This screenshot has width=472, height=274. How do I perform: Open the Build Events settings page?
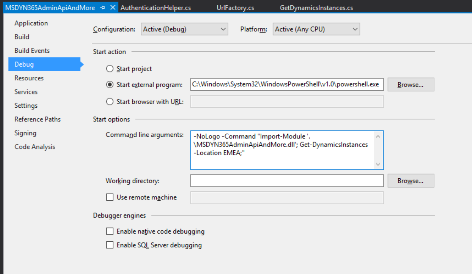32,51
